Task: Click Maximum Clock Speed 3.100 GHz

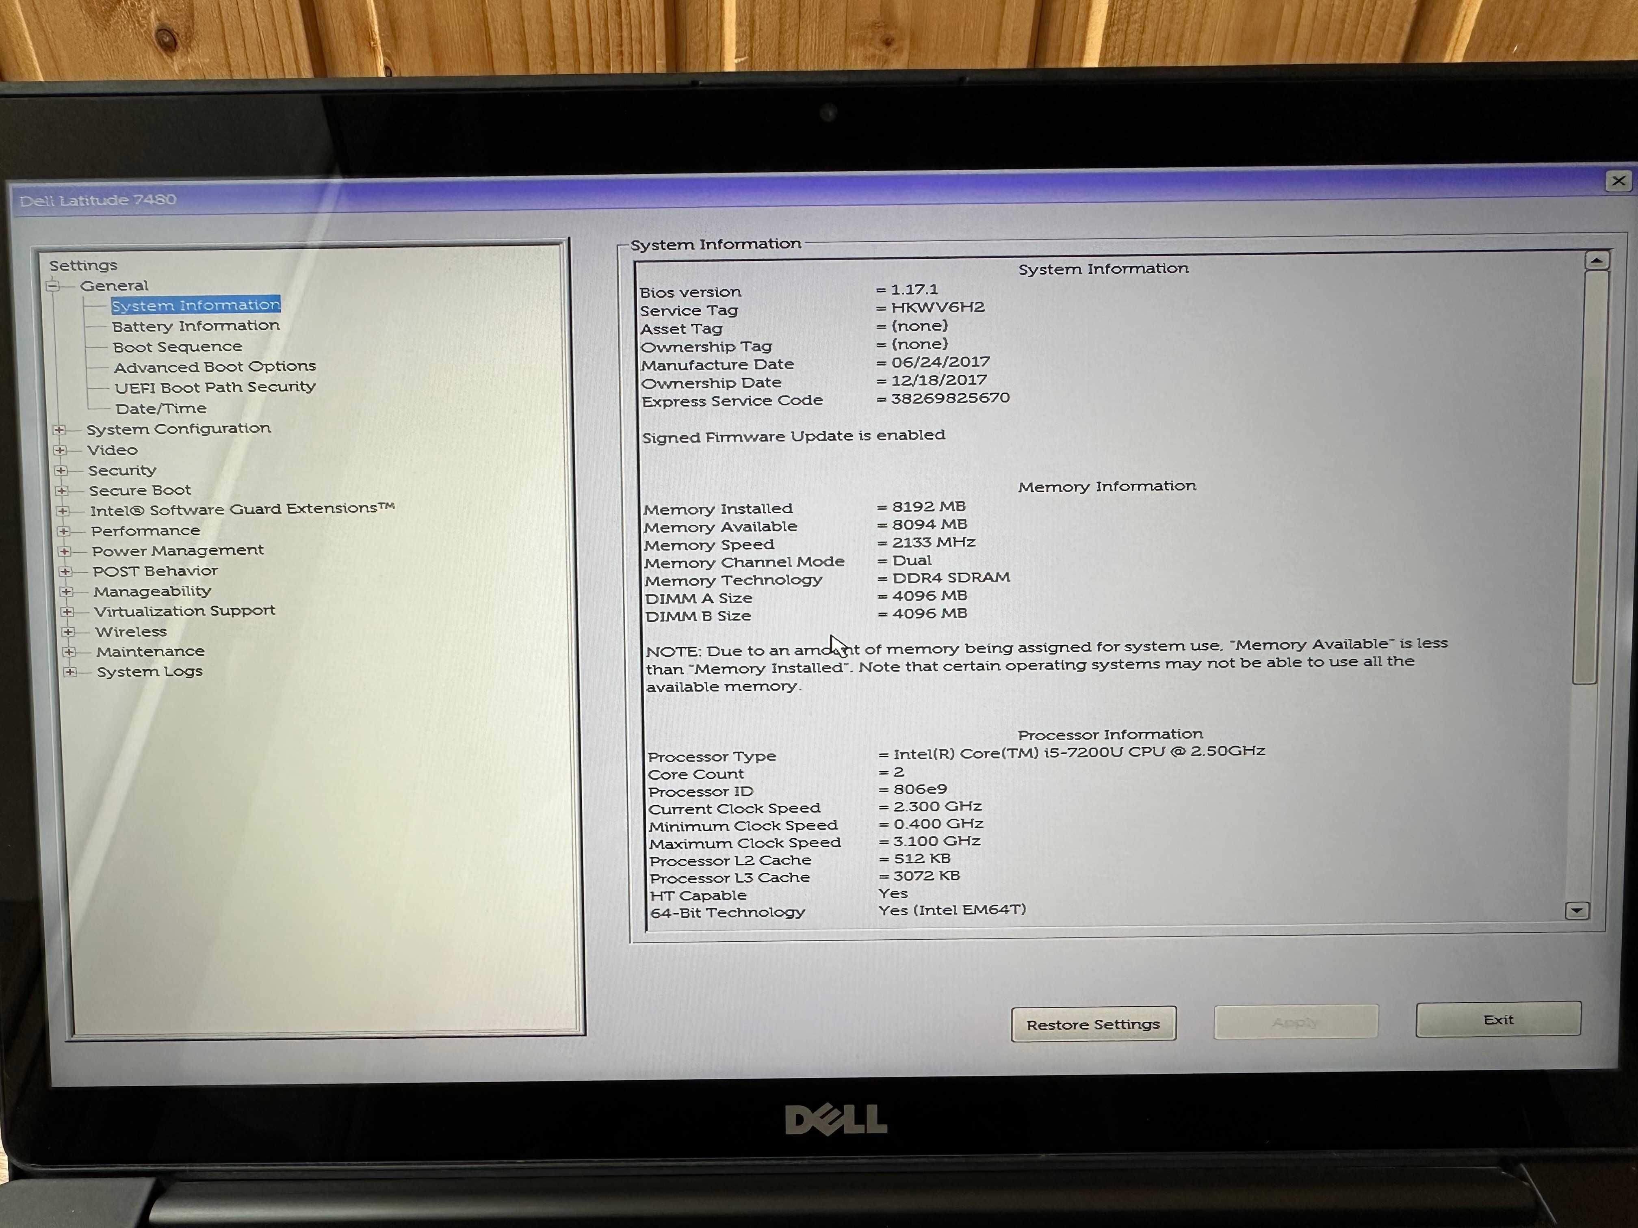Action: pos(937,842)
